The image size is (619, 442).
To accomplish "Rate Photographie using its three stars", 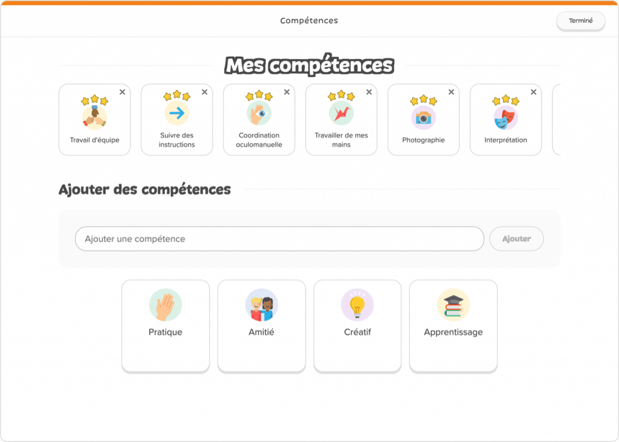I will click(x=423, y=101).
